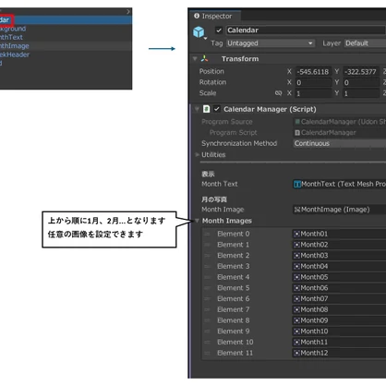Click the MonthImage field image icon
Image resolution: width=386 pixels, height=386 pixels.
coord(297,210)
